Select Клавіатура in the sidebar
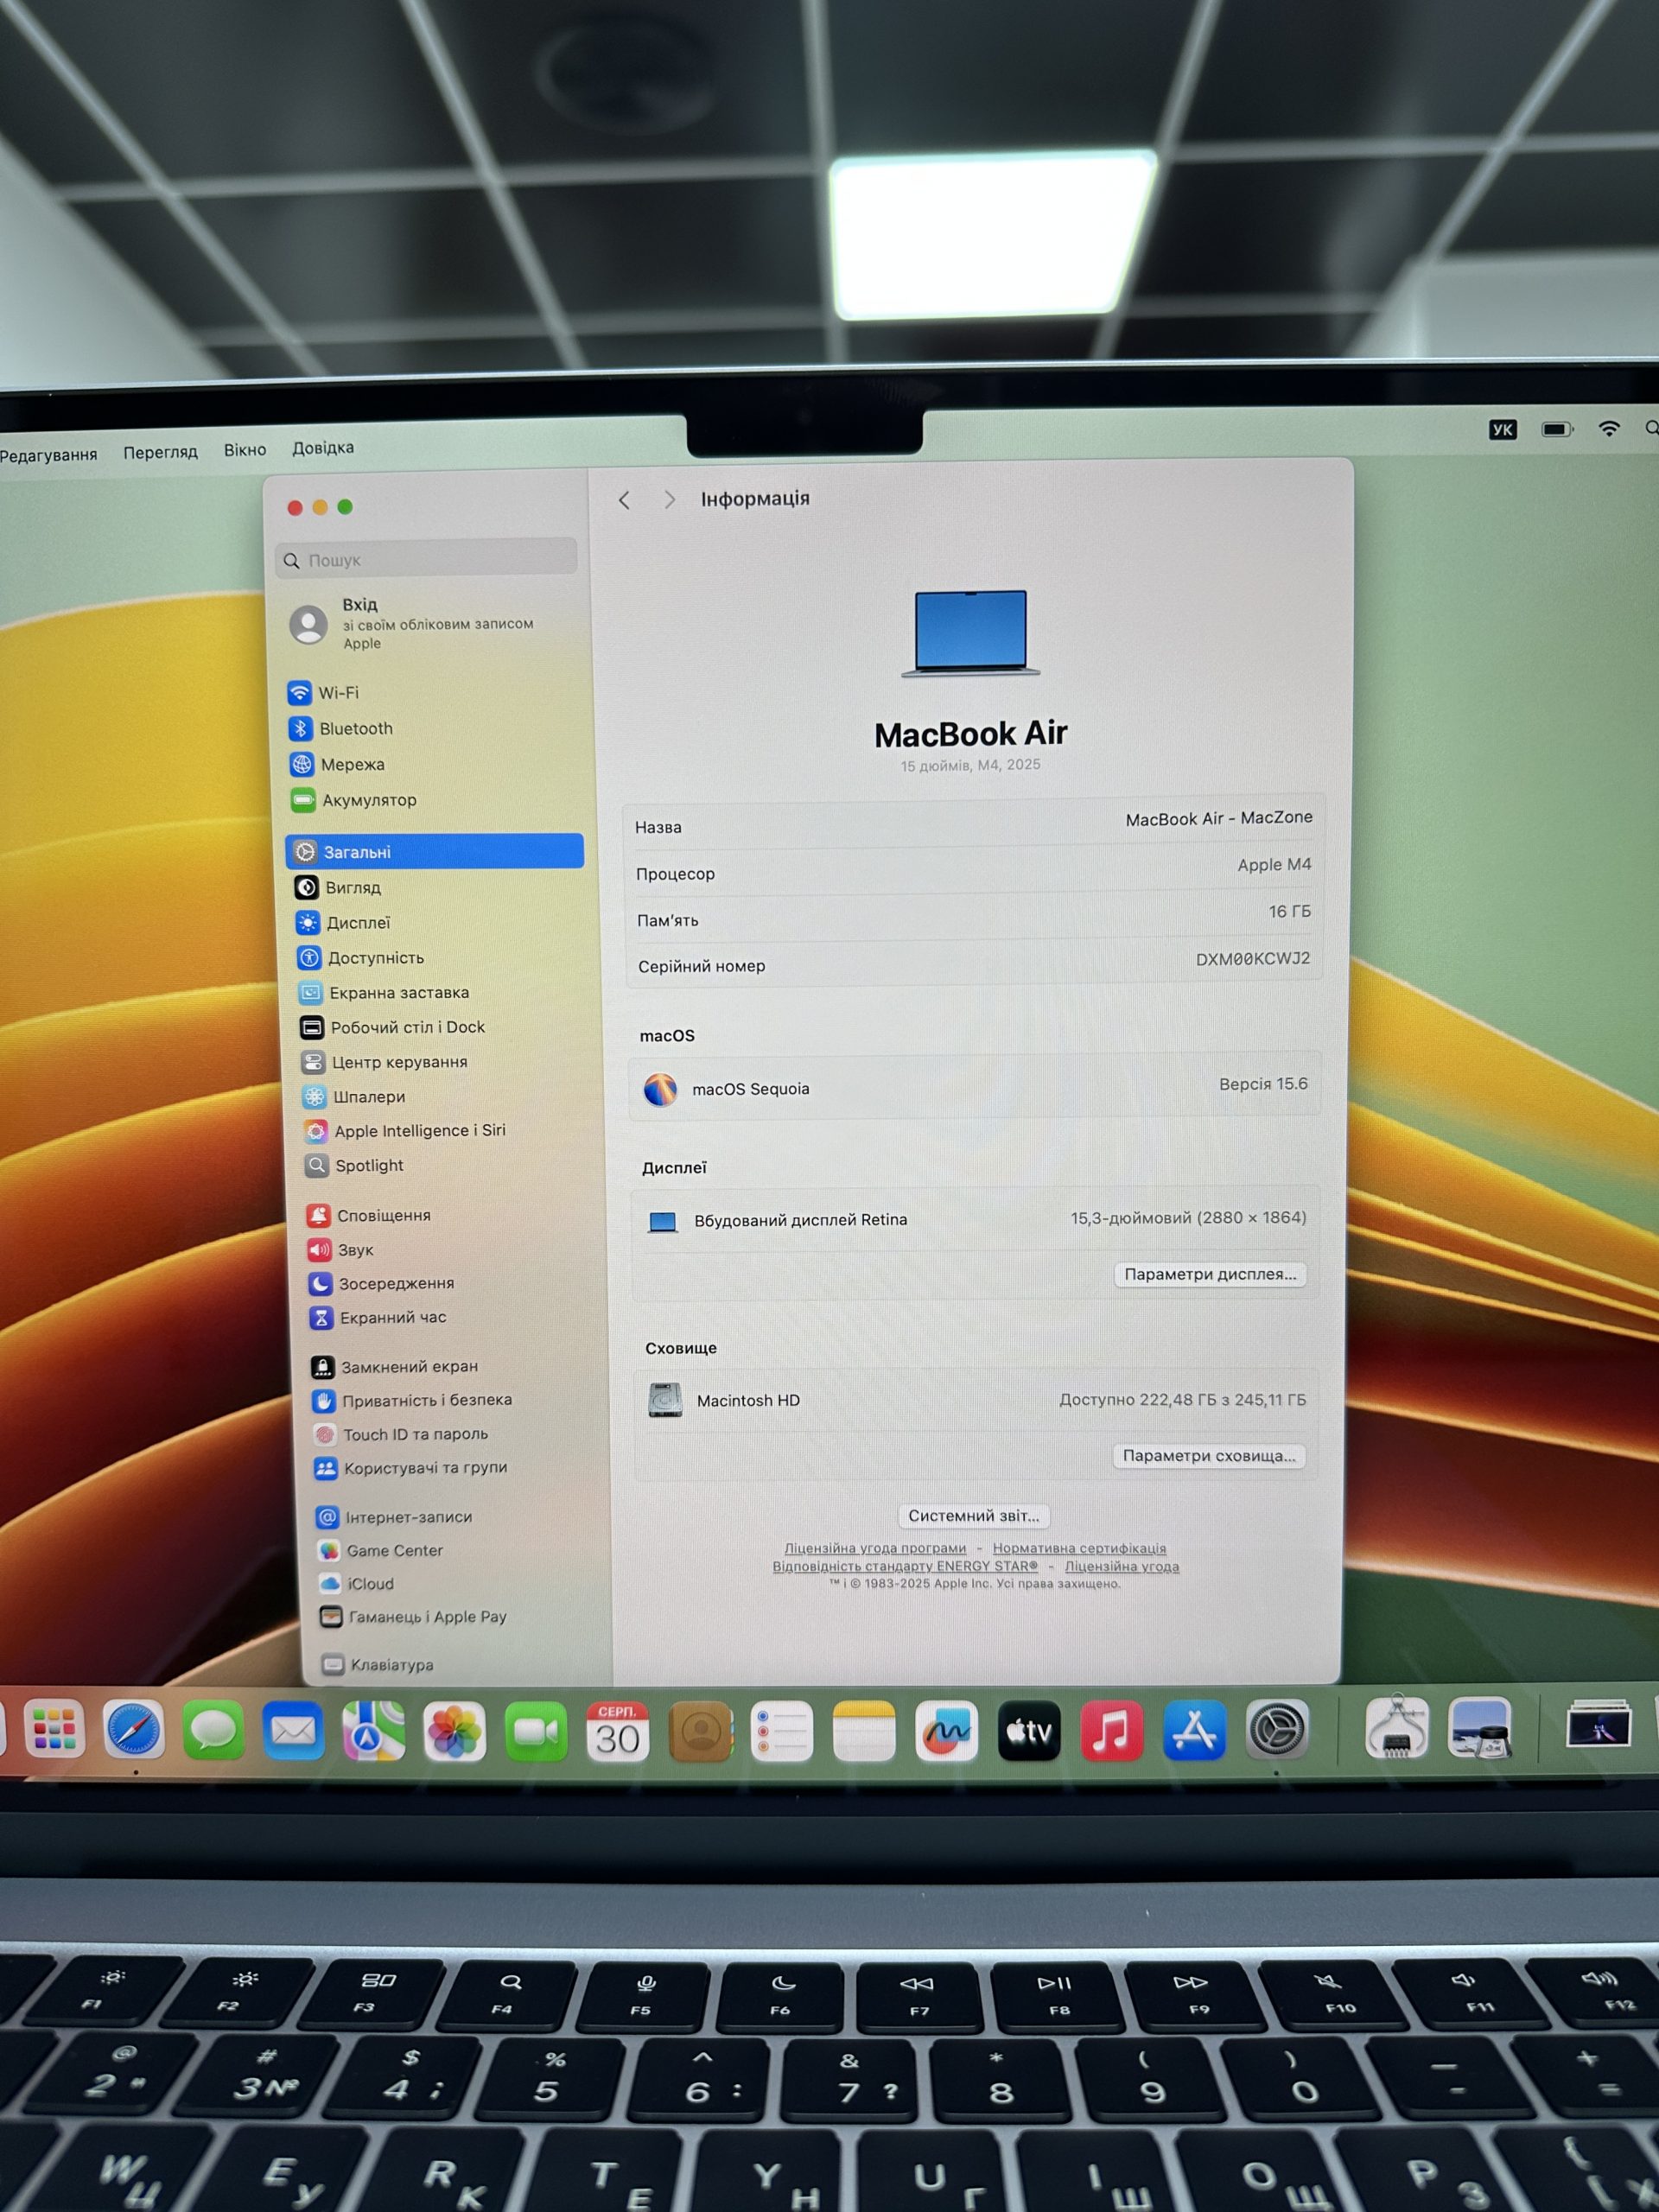This screenshot has height=2212, width=1659. click(378, 1665)
